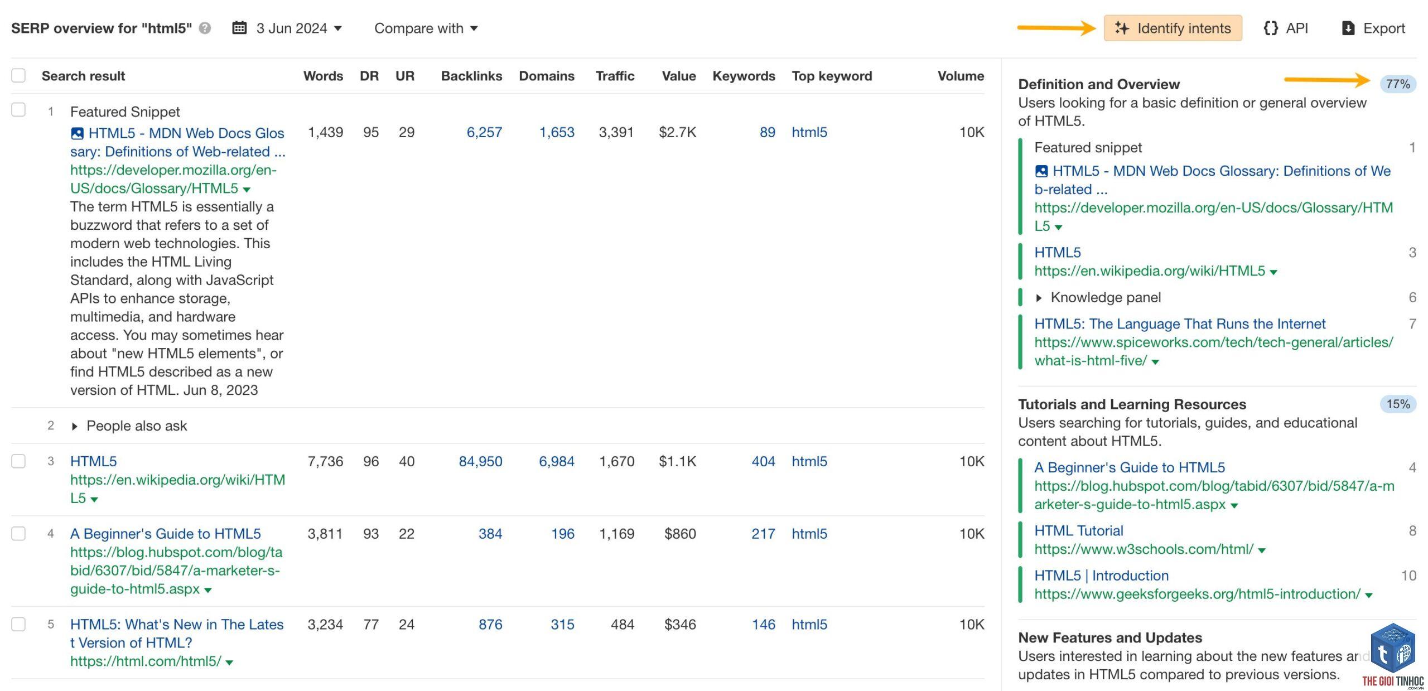
Task: Open the HTML5 | Introduction link
Action: 1101,575
